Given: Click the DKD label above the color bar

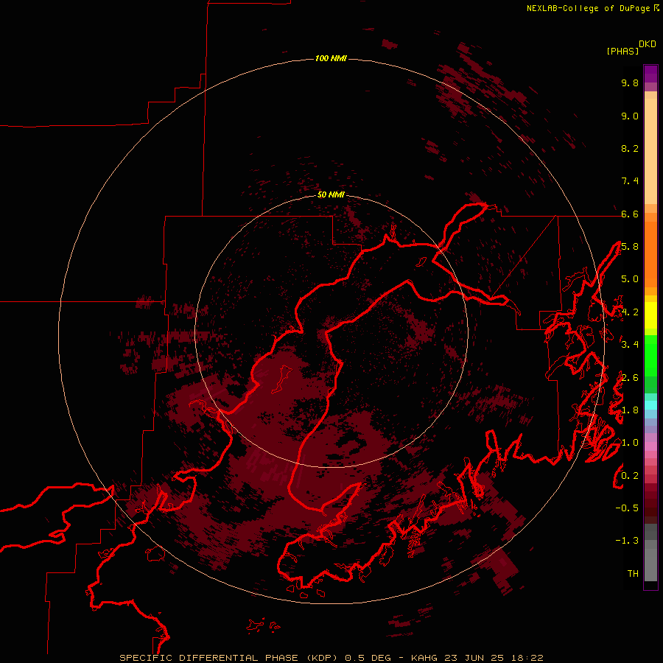Looking at the screenshot, I should (648, 43).
